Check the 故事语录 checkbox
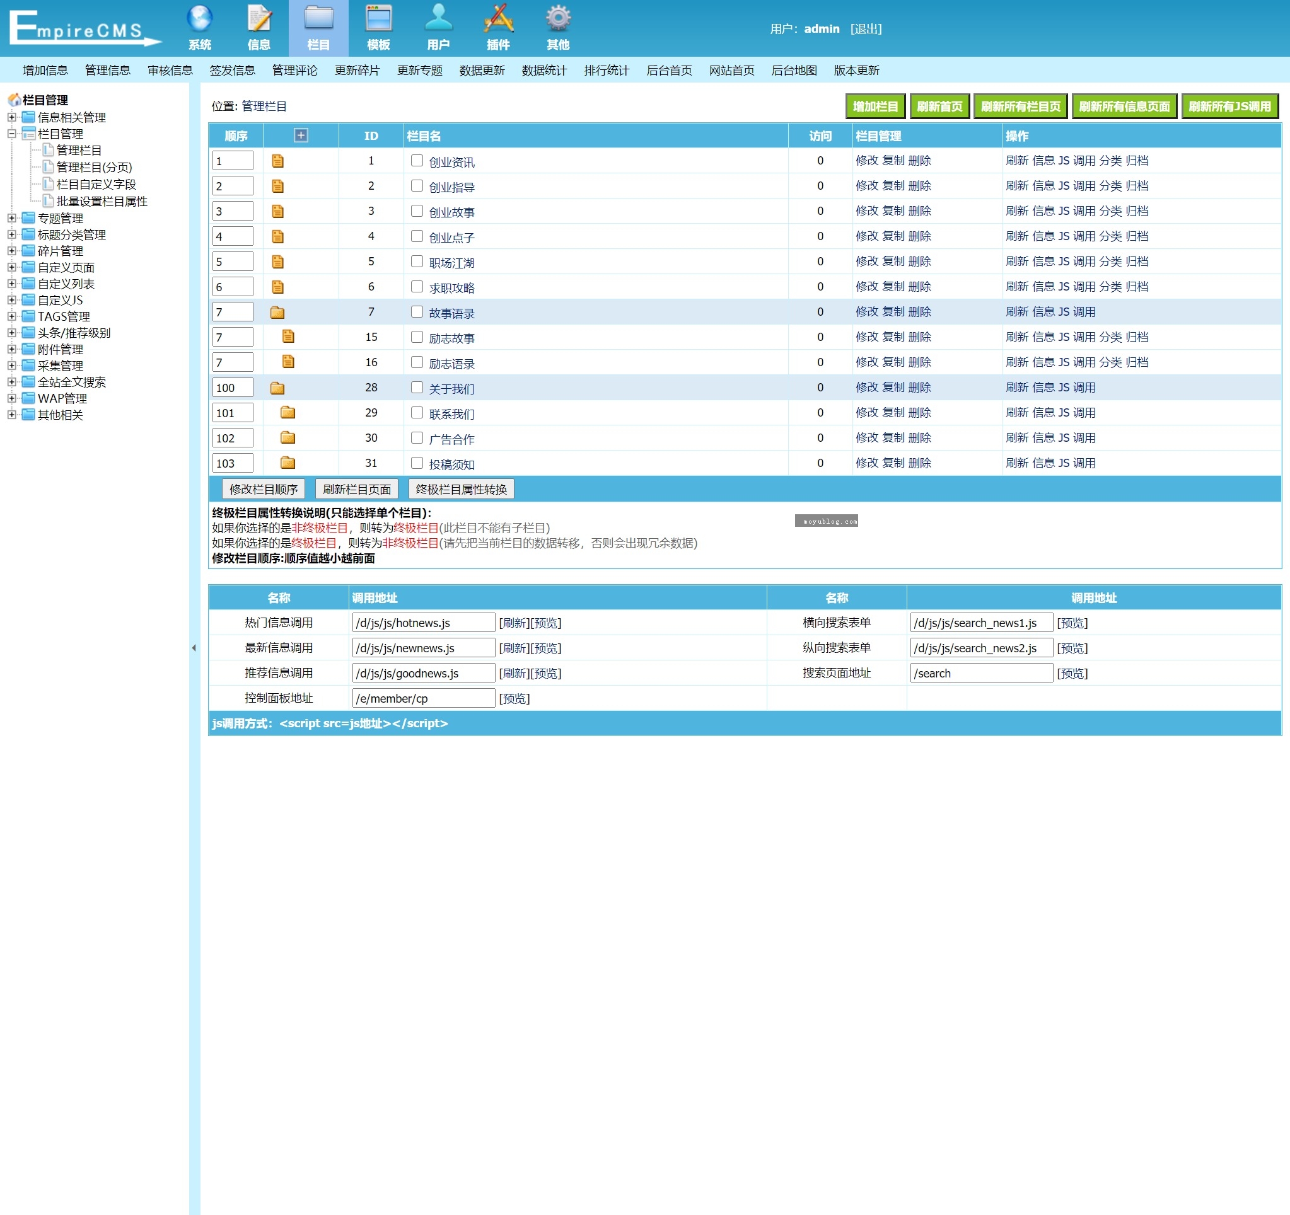The image size is (1290, 1215). pos(417,311)
